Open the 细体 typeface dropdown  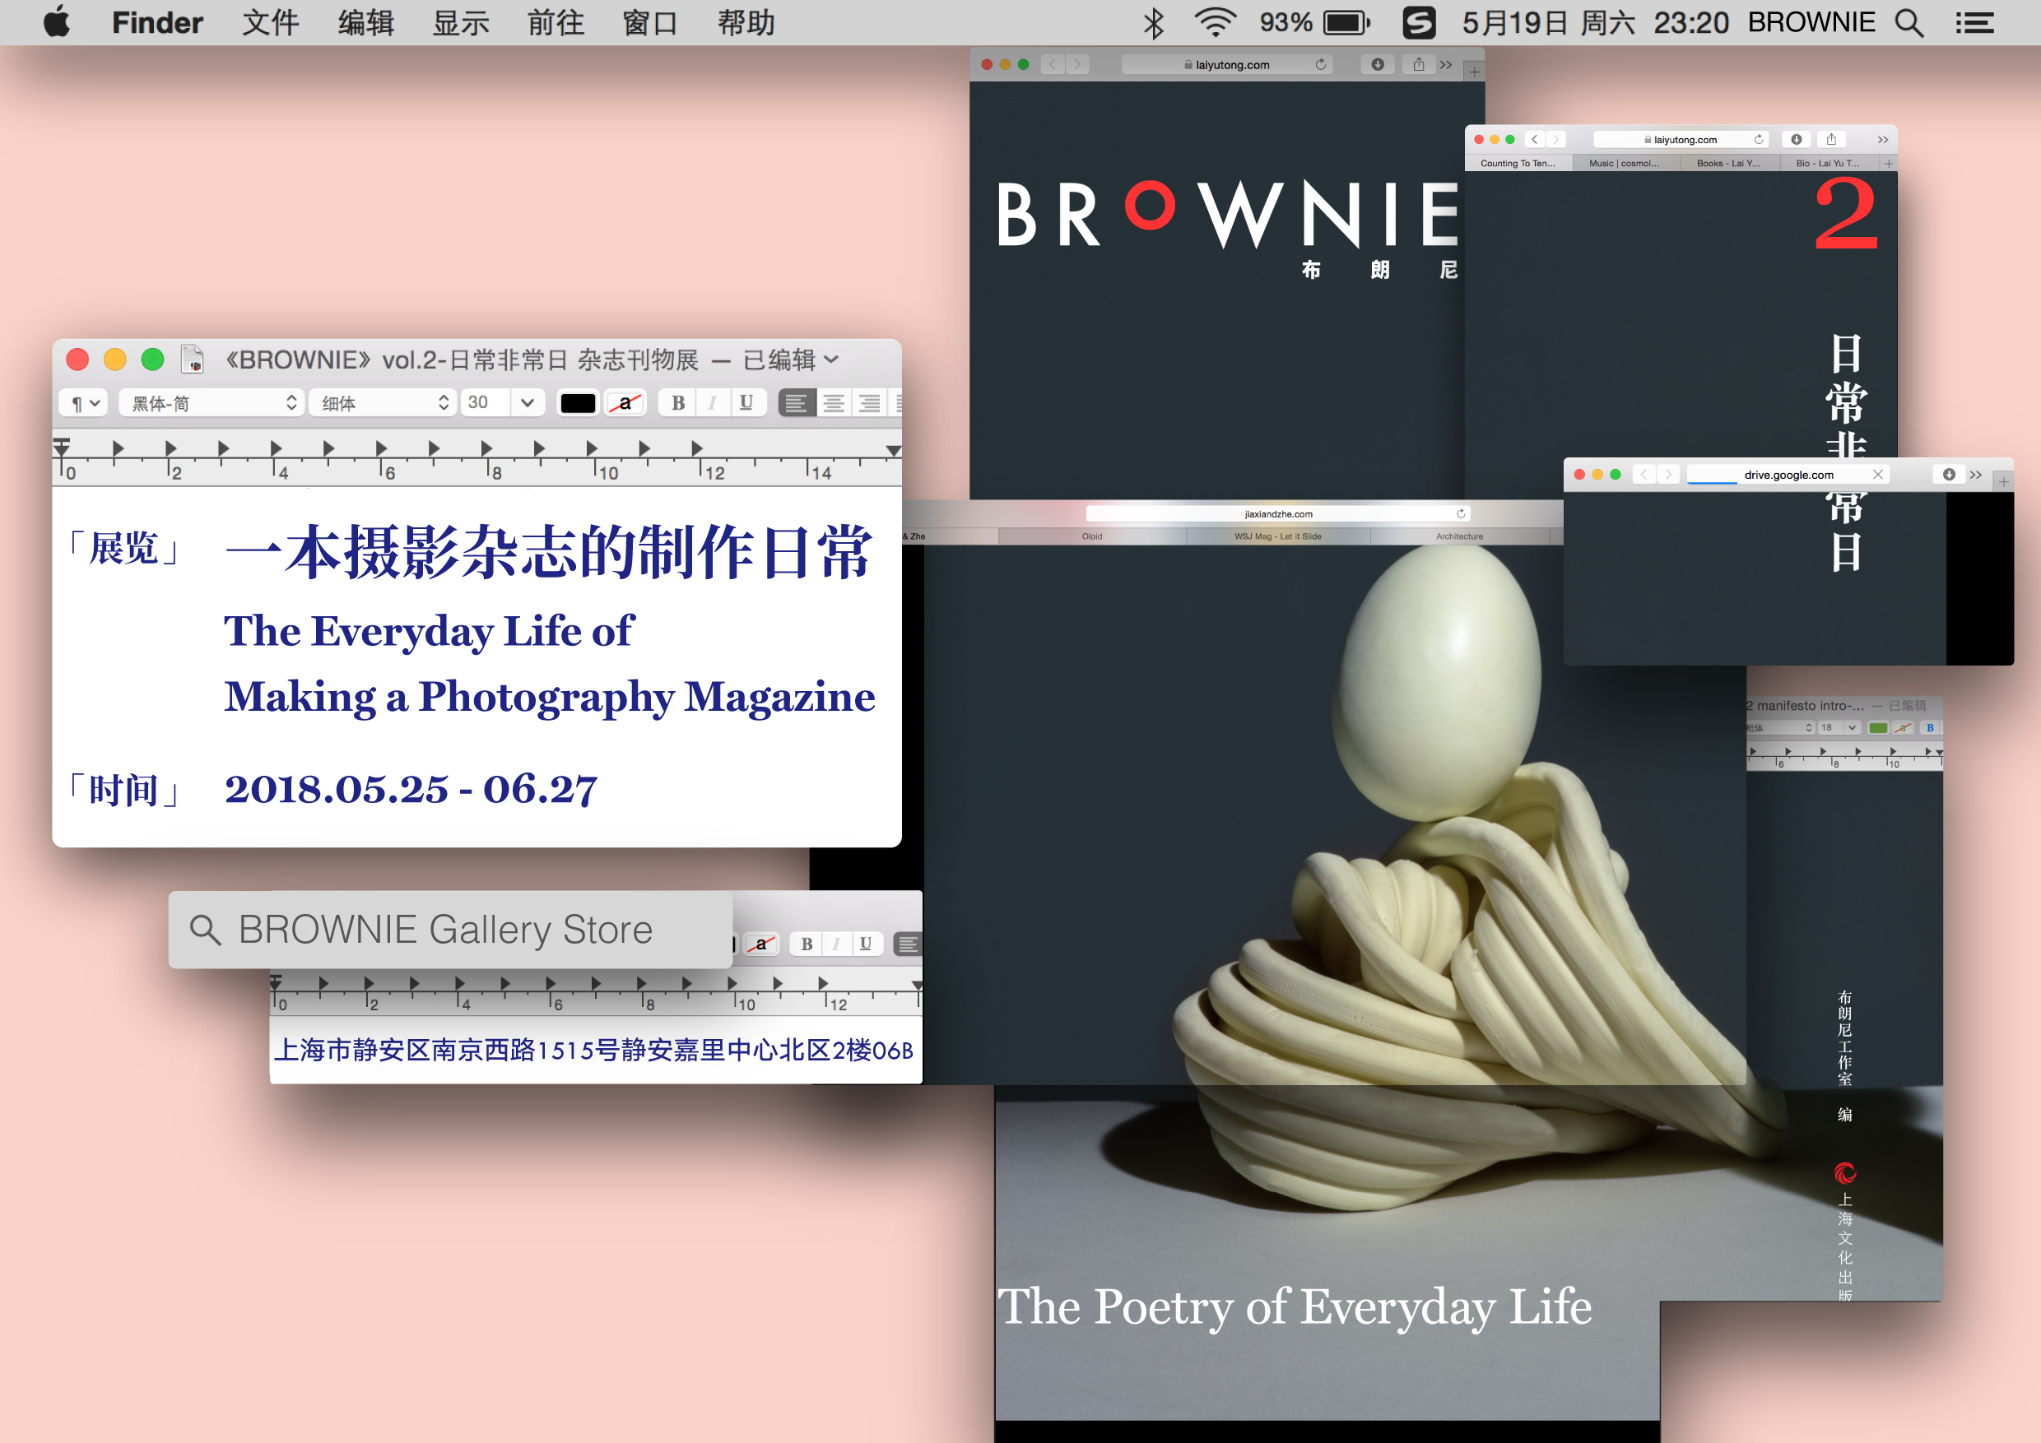(382, 403)
